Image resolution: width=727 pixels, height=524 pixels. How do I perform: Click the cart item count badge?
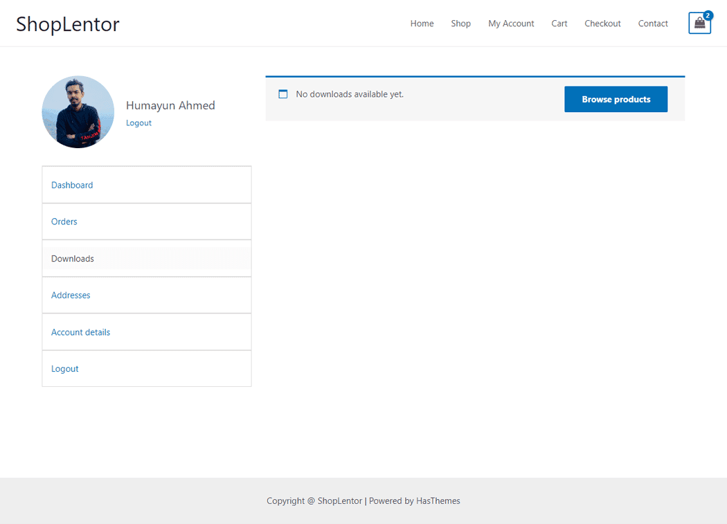click(708, 15)
